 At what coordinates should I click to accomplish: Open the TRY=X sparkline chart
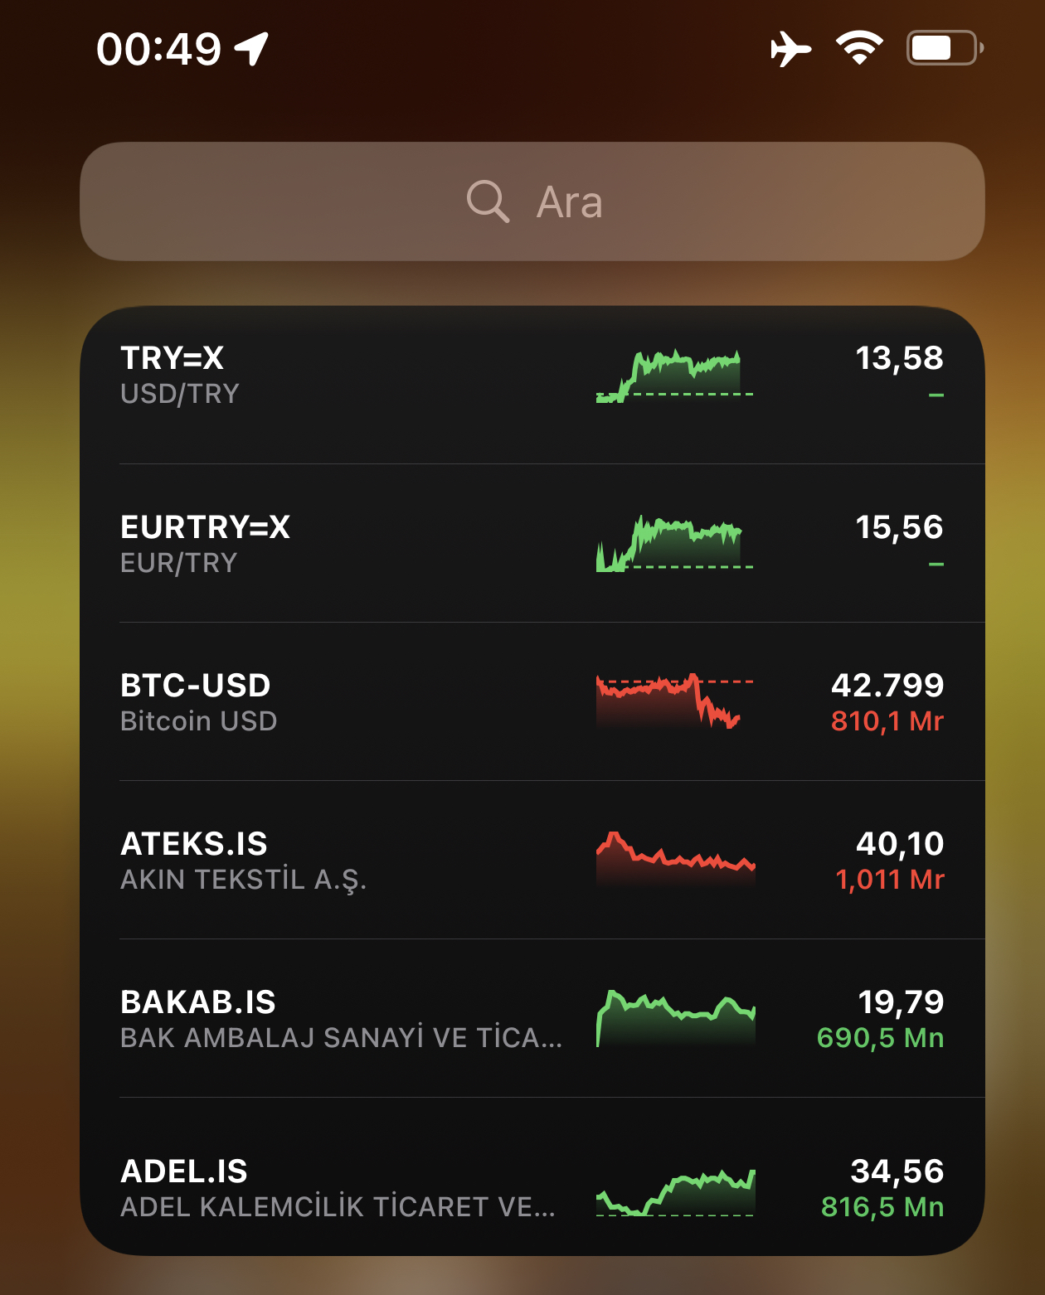tap(674, 376)
